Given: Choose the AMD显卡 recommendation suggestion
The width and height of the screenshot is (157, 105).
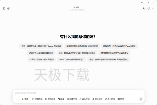Looking at the screenshot, I should click(x=119, y=46).
